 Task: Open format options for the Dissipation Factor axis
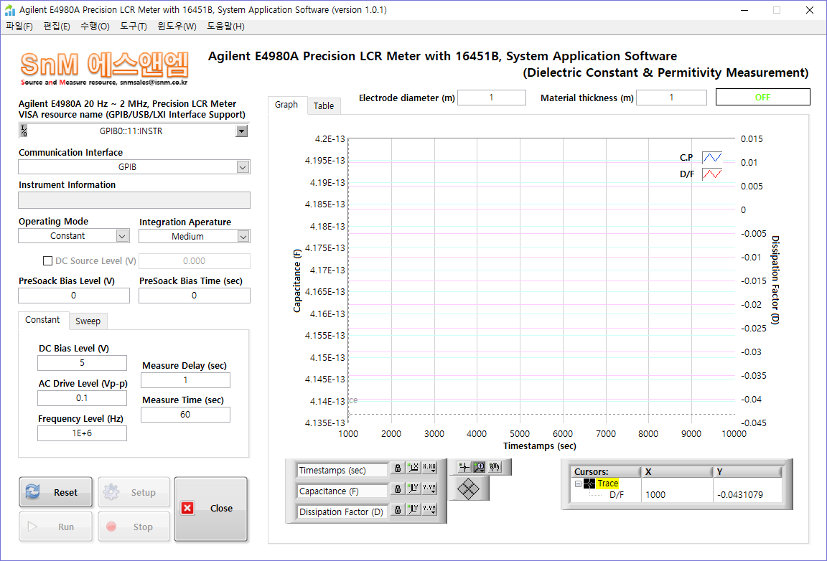coord(429,510)
